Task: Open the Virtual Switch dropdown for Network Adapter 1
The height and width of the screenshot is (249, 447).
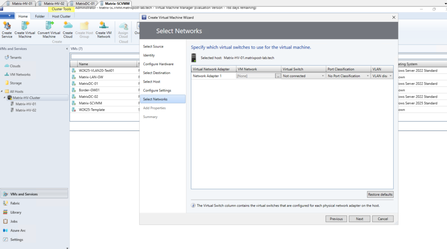Action: tap(303, 76)
